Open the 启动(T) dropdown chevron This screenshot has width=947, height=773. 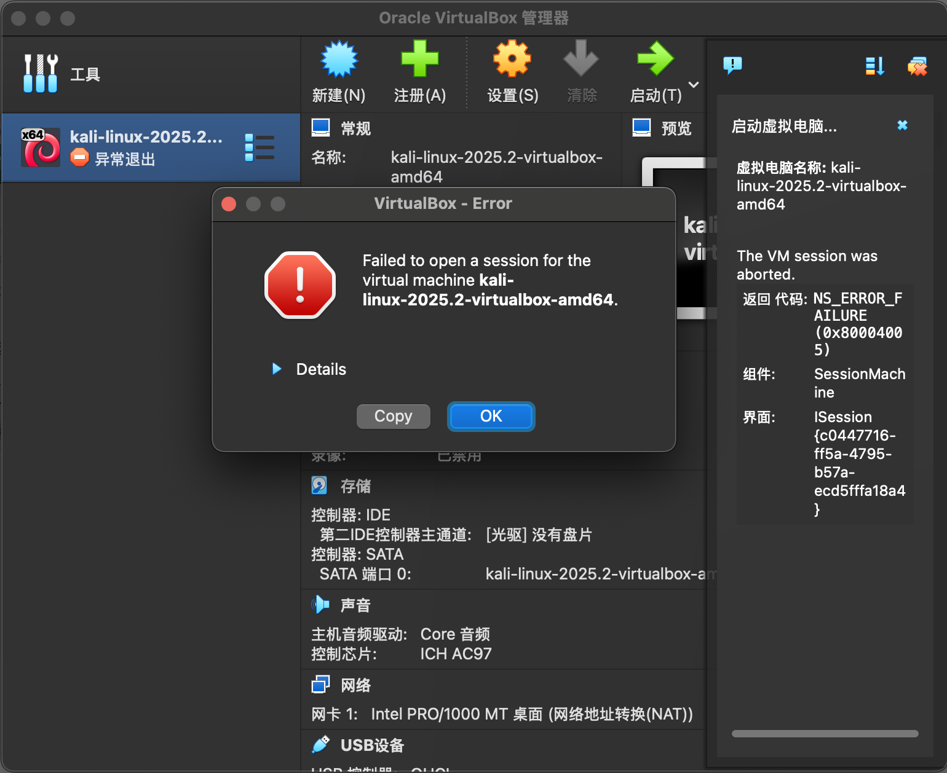click(x=694, y=85)
